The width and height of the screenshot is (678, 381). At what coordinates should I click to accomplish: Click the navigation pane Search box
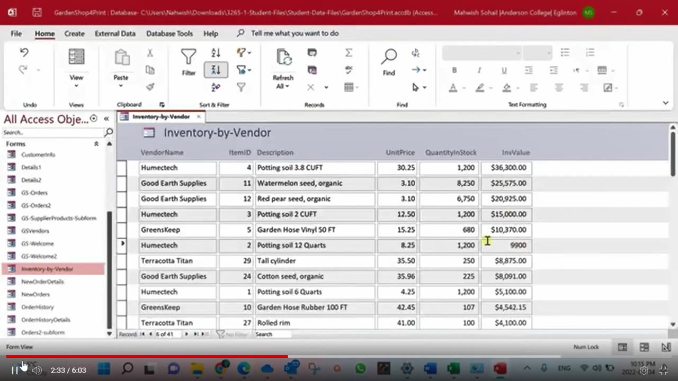pos(53,132)
